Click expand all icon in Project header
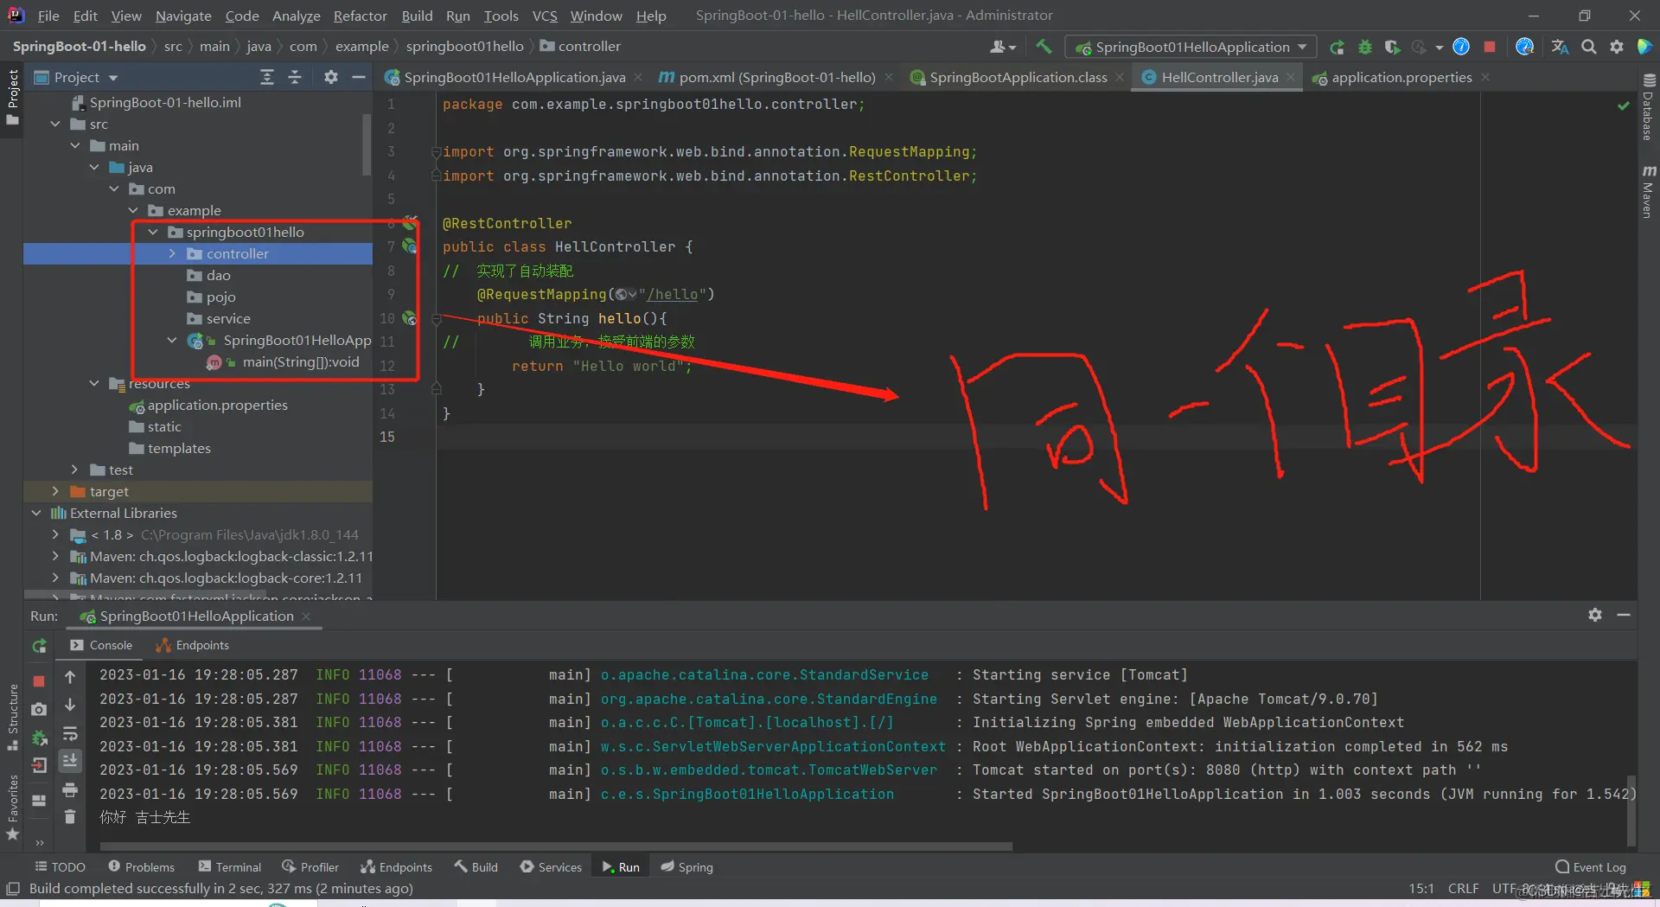The image size is (1660, 907). (267, 77)
